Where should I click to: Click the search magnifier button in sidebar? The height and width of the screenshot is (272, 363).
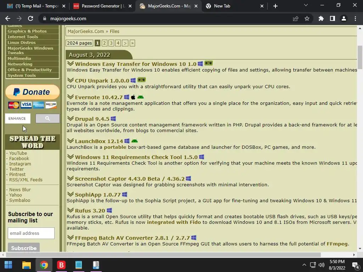tap(48, 118)
